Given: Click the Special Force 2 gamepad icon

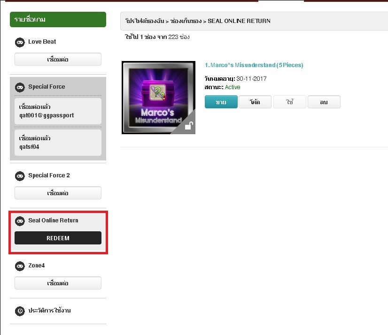Looking at the screenshot, I should coord(20,175).
